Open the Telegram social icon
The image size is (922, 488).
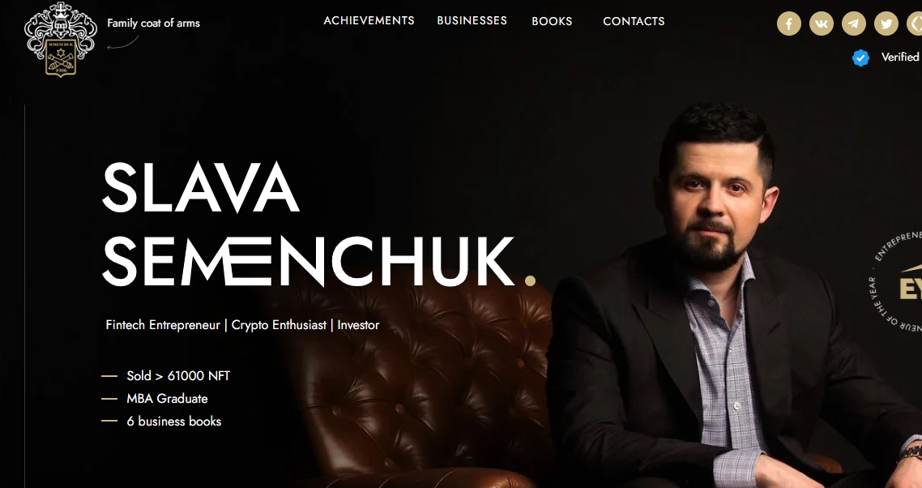point(854,24)
